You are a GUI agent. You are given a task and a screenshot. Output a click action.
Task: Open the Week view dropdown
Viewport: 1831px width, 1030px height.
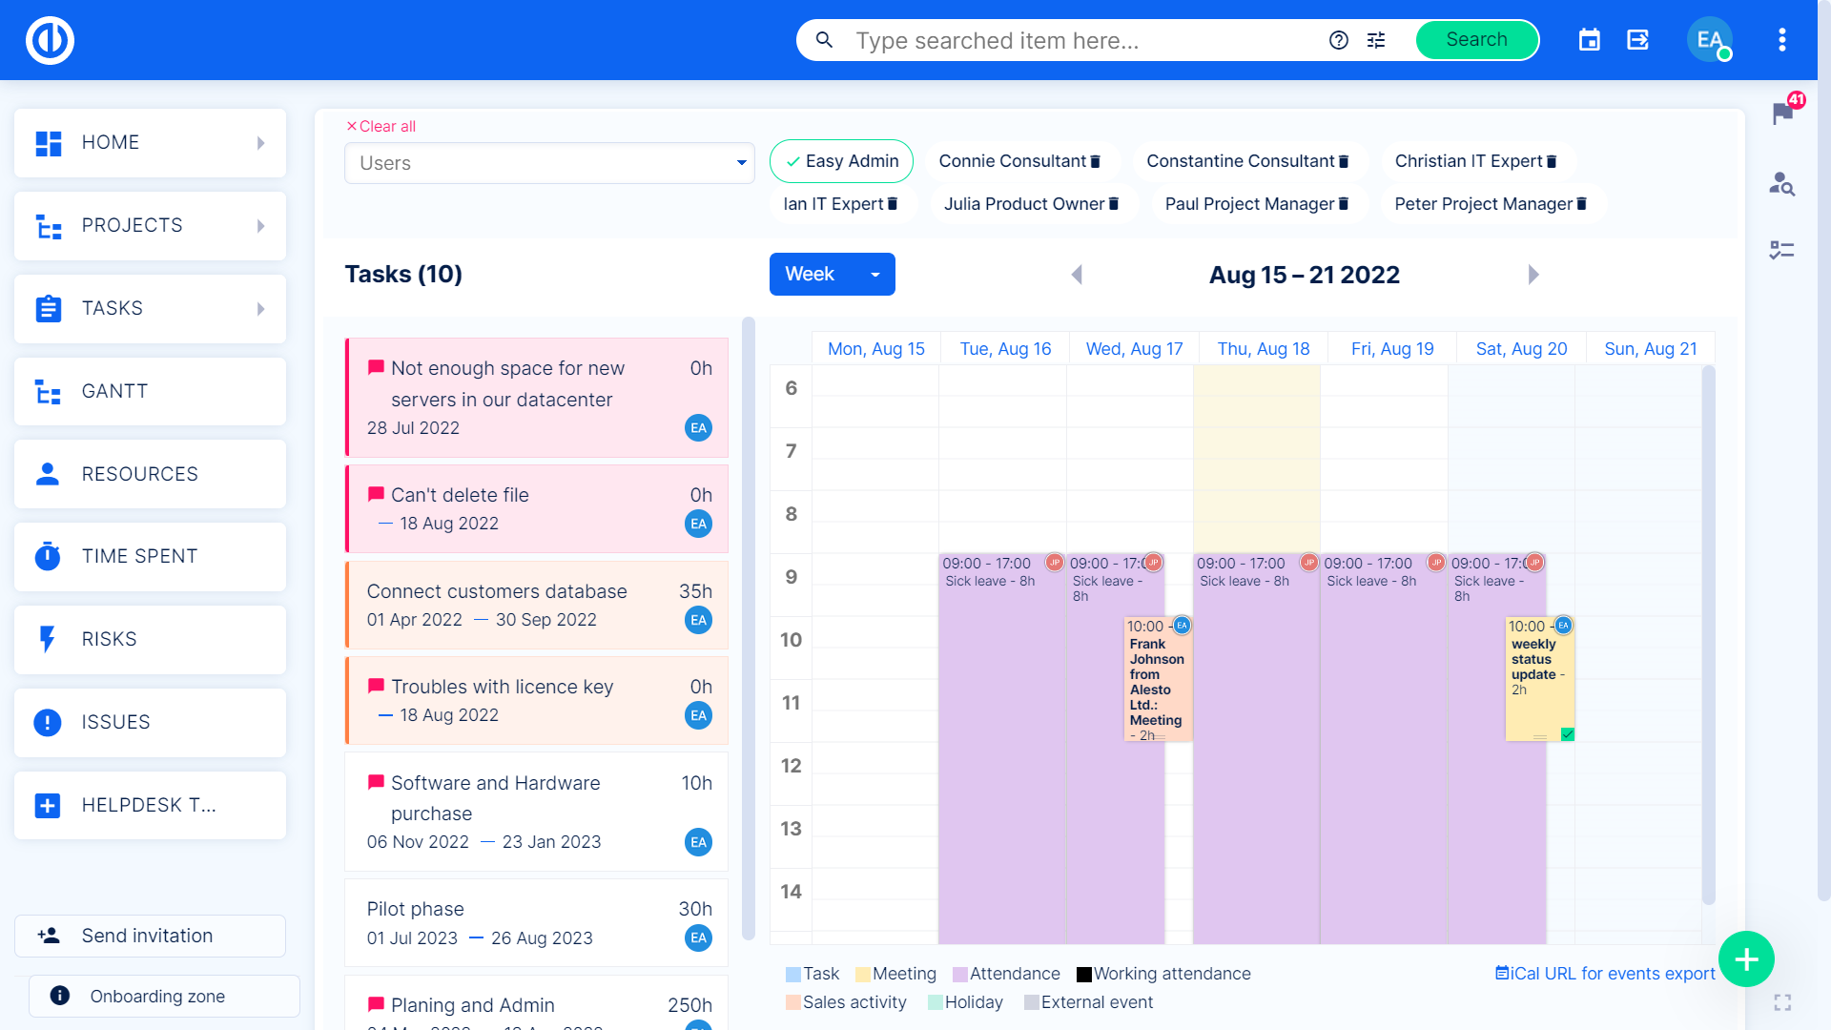[832, 275]
